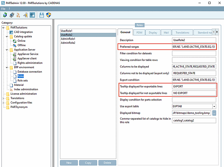
Task: Select AdminRole2 in the roles list
Action: coord(88,43)
